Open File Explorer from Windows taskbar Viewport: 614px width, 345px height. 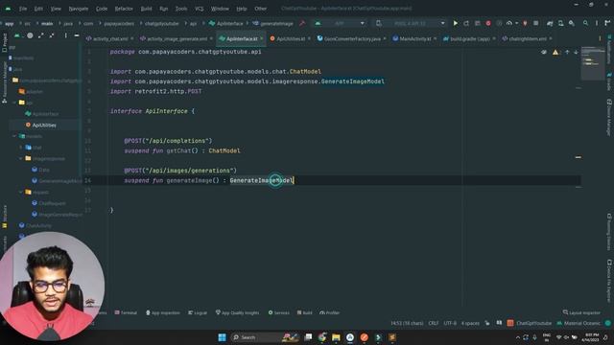[336, 337]
